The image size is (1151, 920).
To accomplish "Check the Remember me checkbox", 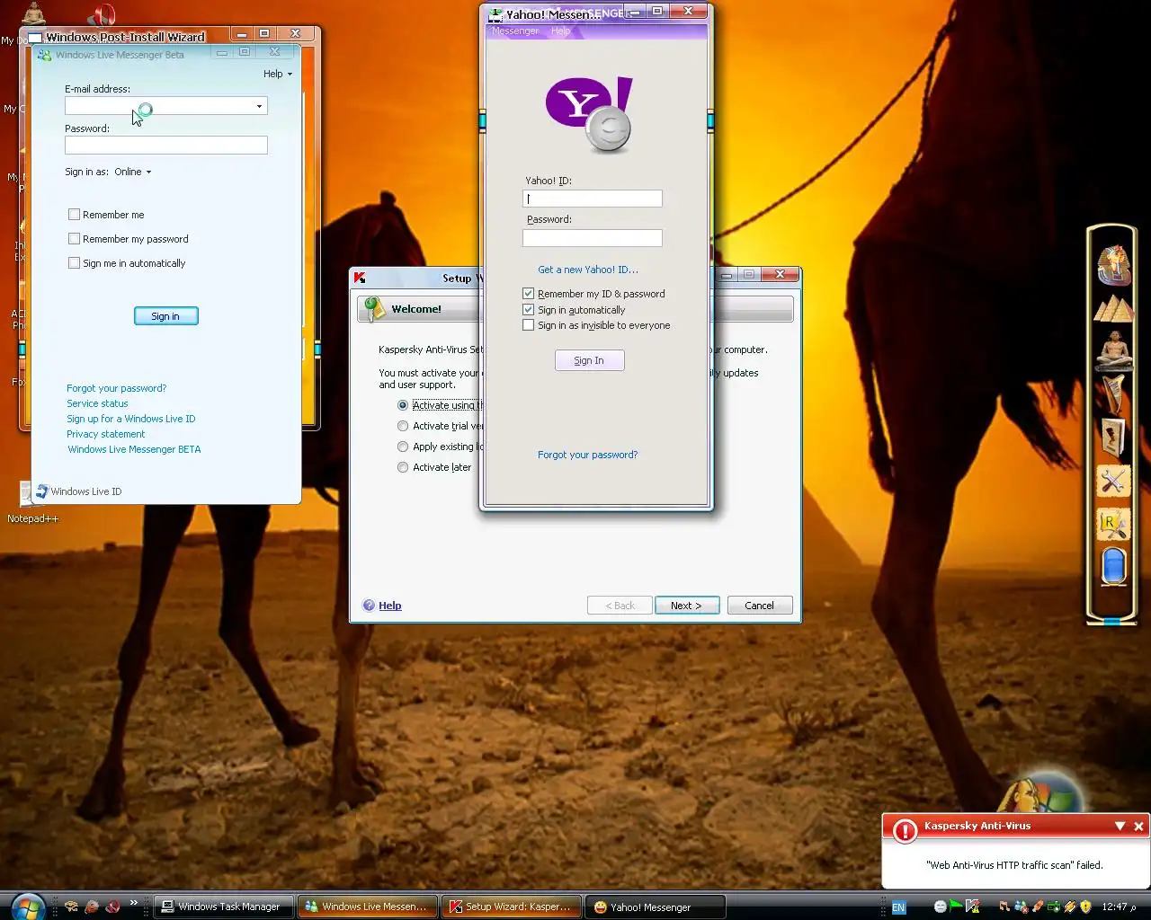I will click(x=74, y=215).
